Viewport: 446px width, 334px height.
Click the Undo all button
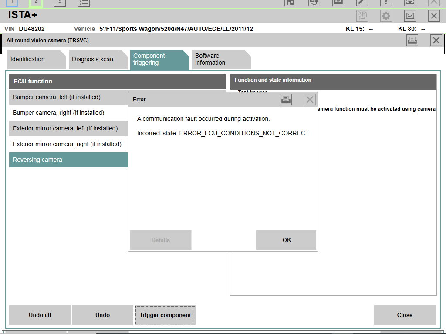(x=40, y=315)
